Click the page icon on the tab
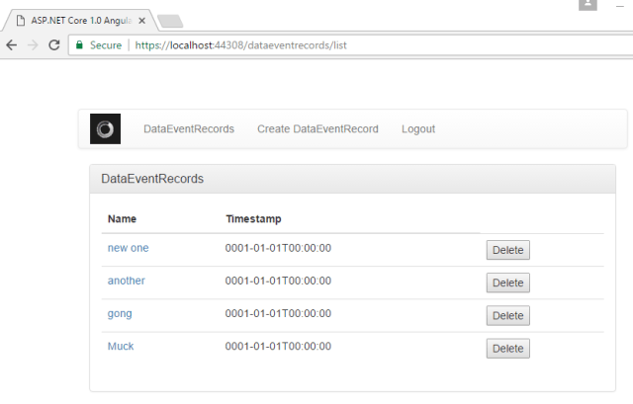Image resolution: width=633 pixels, height=404 pixels. [x=21, y=21]
